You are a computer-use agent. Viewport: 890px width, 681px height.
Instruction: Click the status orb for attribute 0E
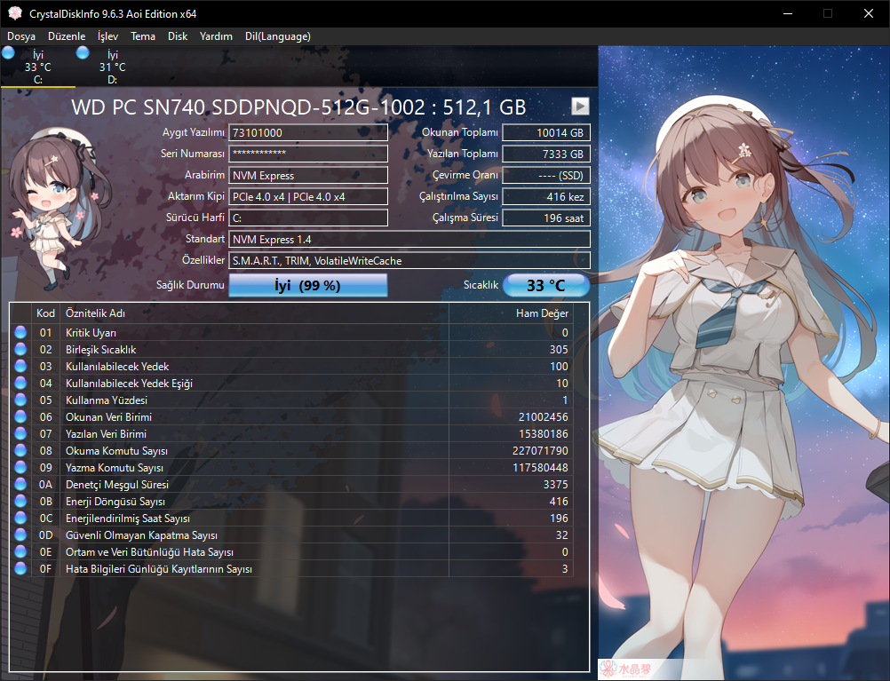(20, 551)
